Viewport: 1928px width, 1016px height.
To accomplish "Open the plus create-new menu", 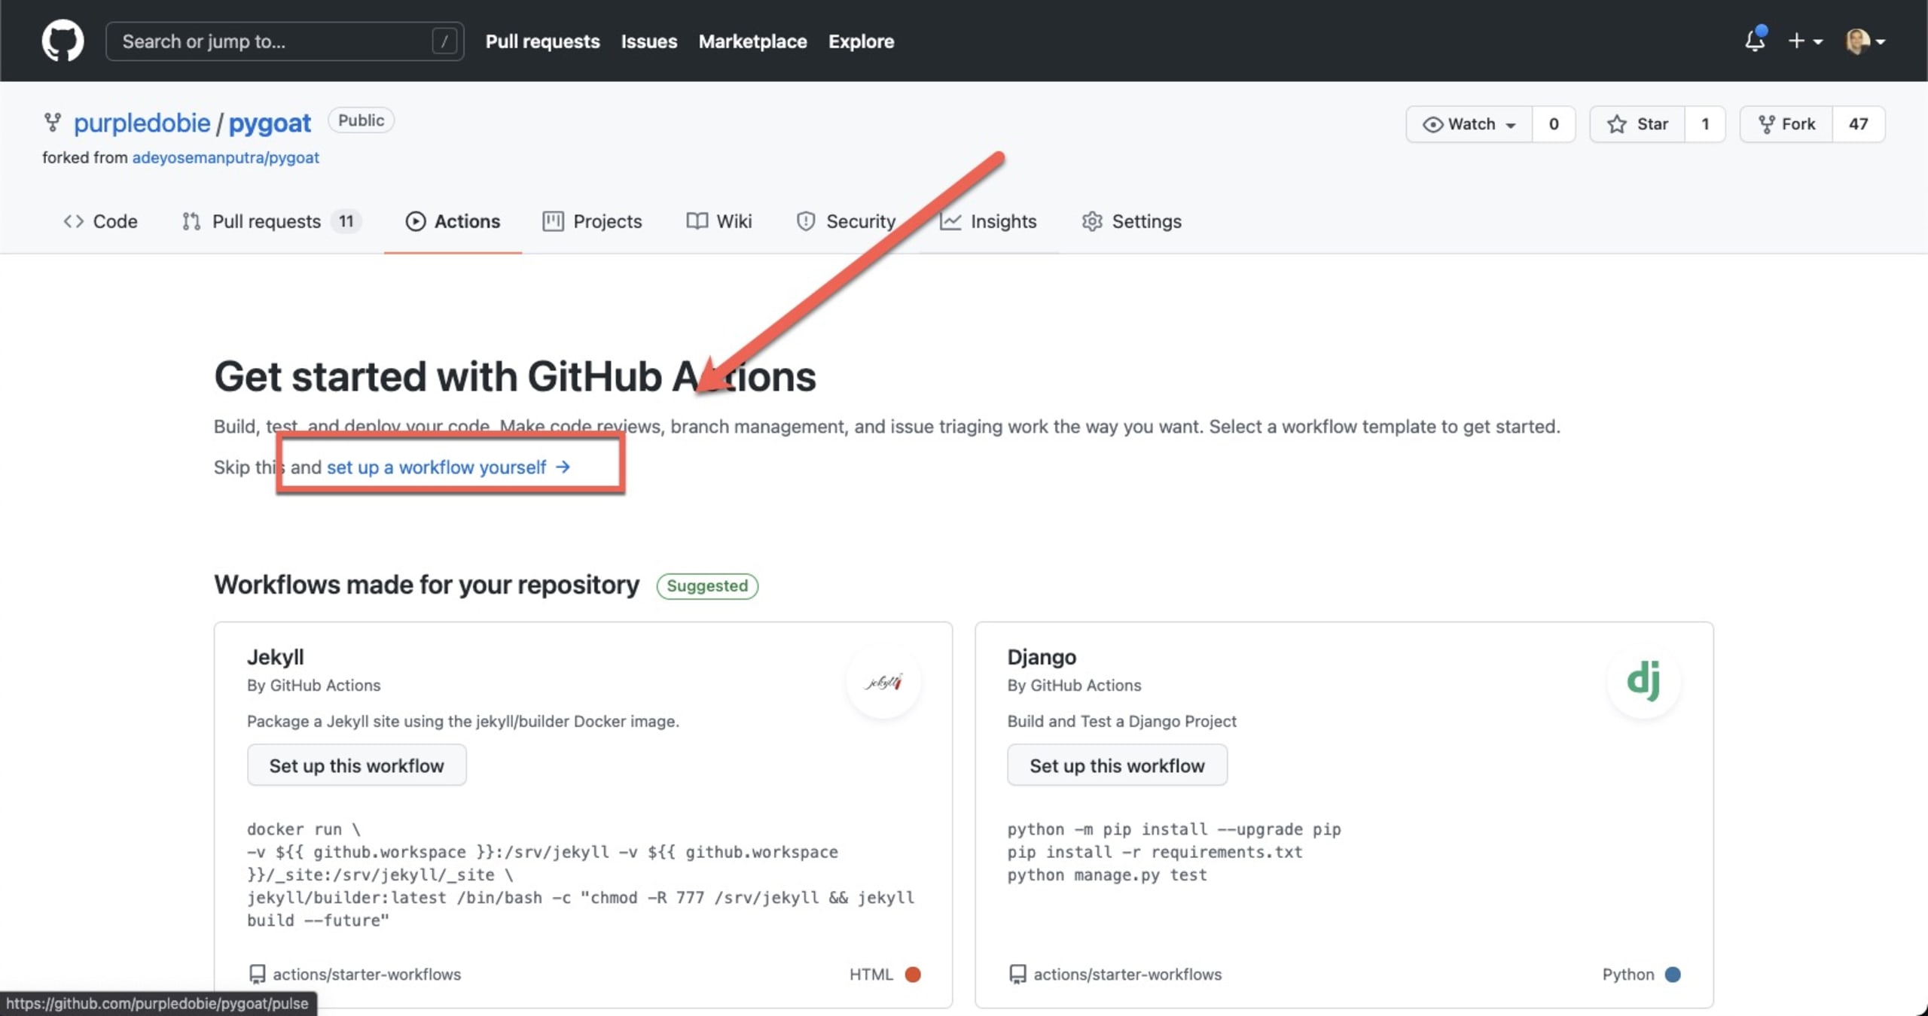I will 1805,41.
